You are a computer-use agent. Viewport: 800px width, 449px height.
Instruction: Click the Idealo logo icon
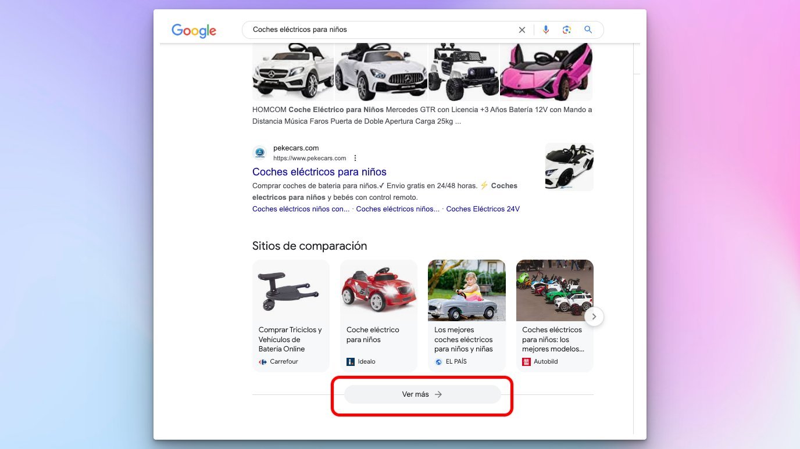[351, 362]
